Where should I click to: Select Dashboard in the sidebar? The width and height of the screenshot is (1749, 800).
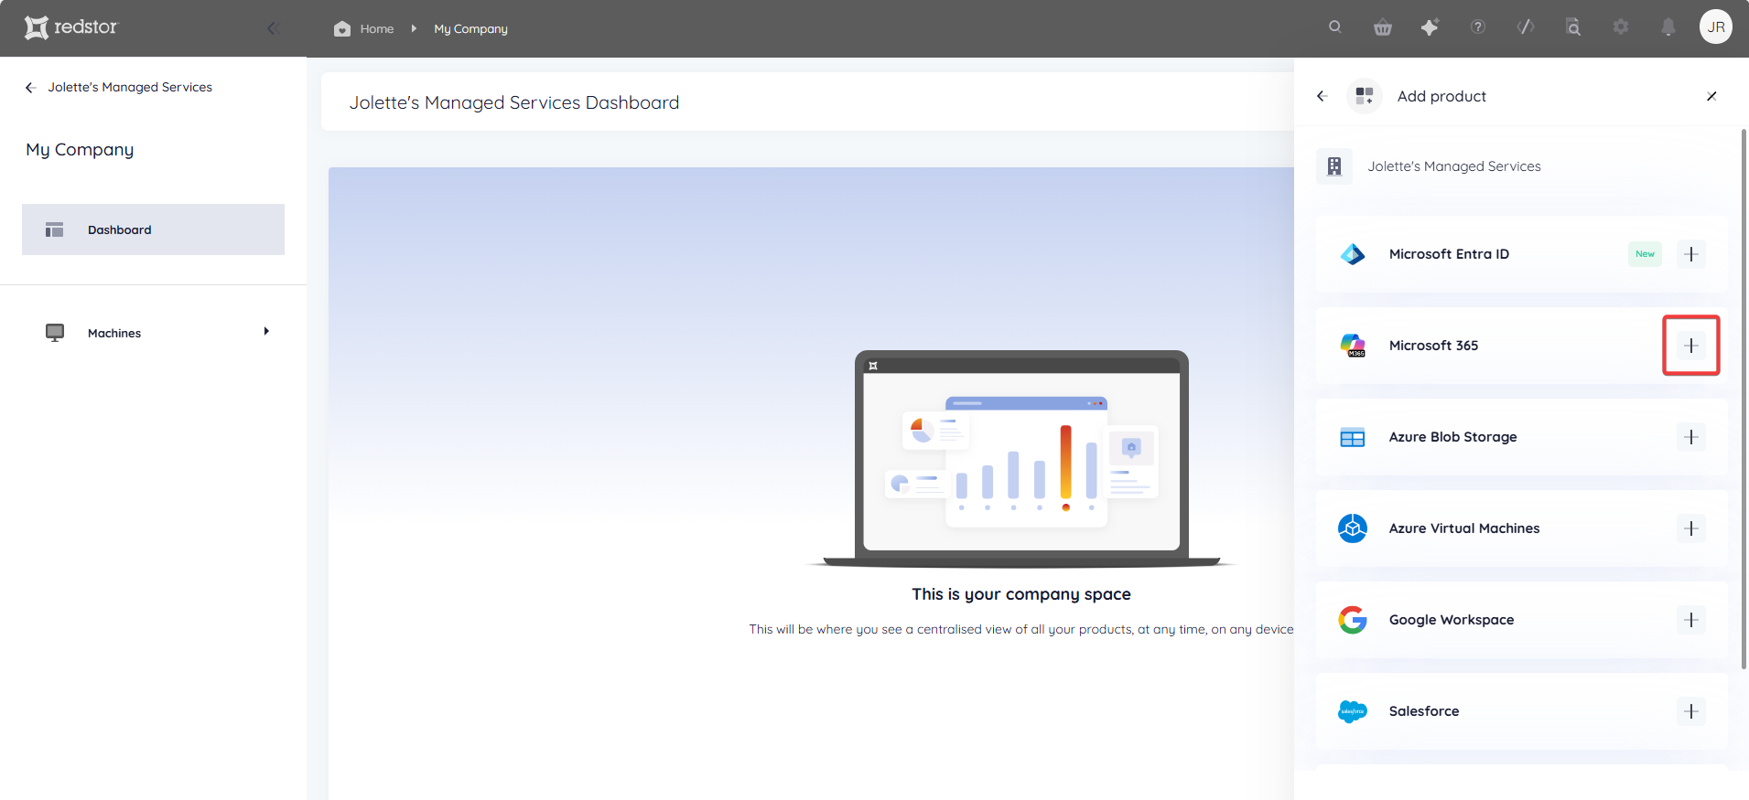point(153,229)
